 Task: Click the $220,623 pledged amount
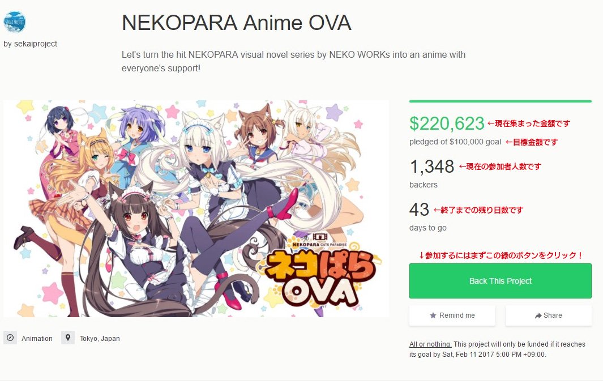(447, 123)
